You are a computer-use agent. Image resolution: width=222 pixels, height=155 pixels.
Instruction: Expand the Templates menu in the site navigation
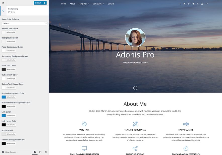[84, 4]
